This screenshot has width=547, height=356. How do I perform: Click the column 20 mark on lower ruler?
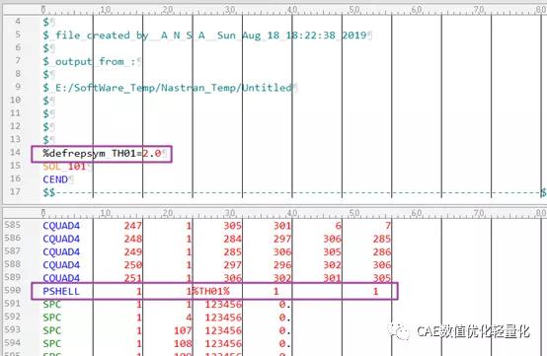pos(168,212)
